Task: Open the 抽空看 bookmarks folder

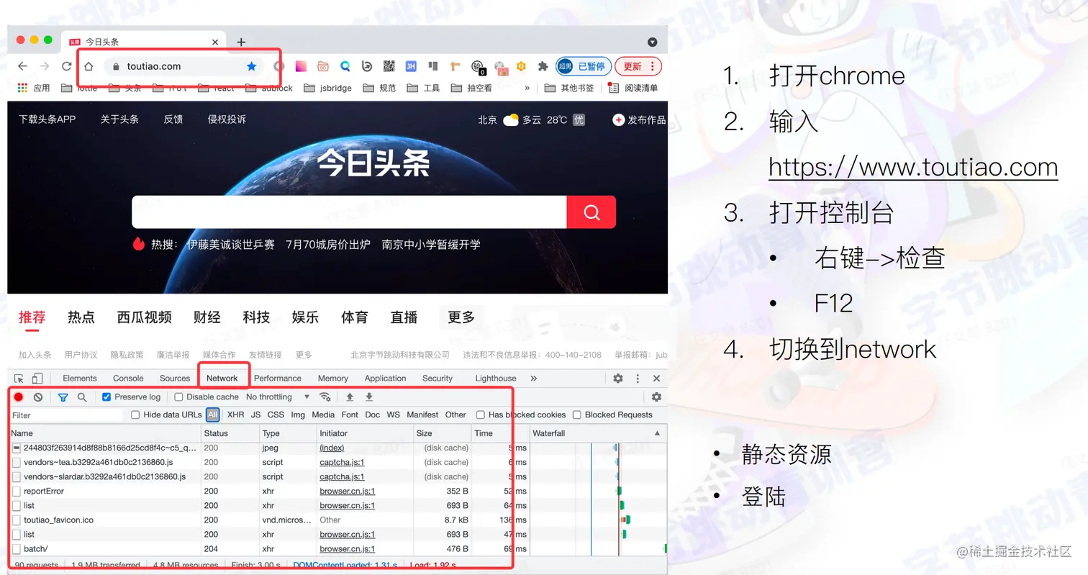Action: tap(472, 88)
